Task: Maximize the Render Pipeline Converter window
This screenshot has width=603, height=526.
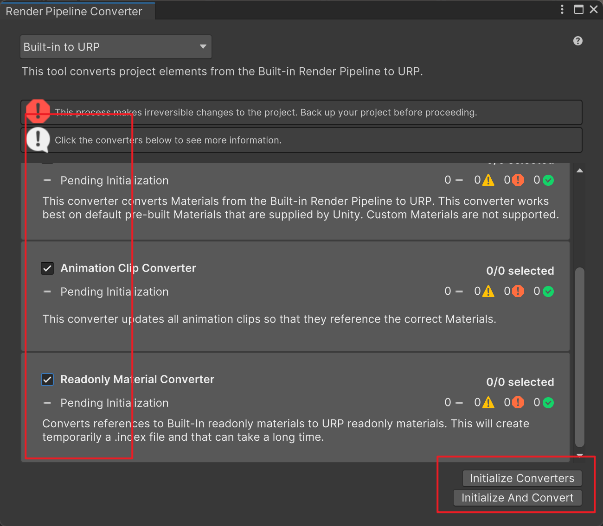Action: coord(578,9)
